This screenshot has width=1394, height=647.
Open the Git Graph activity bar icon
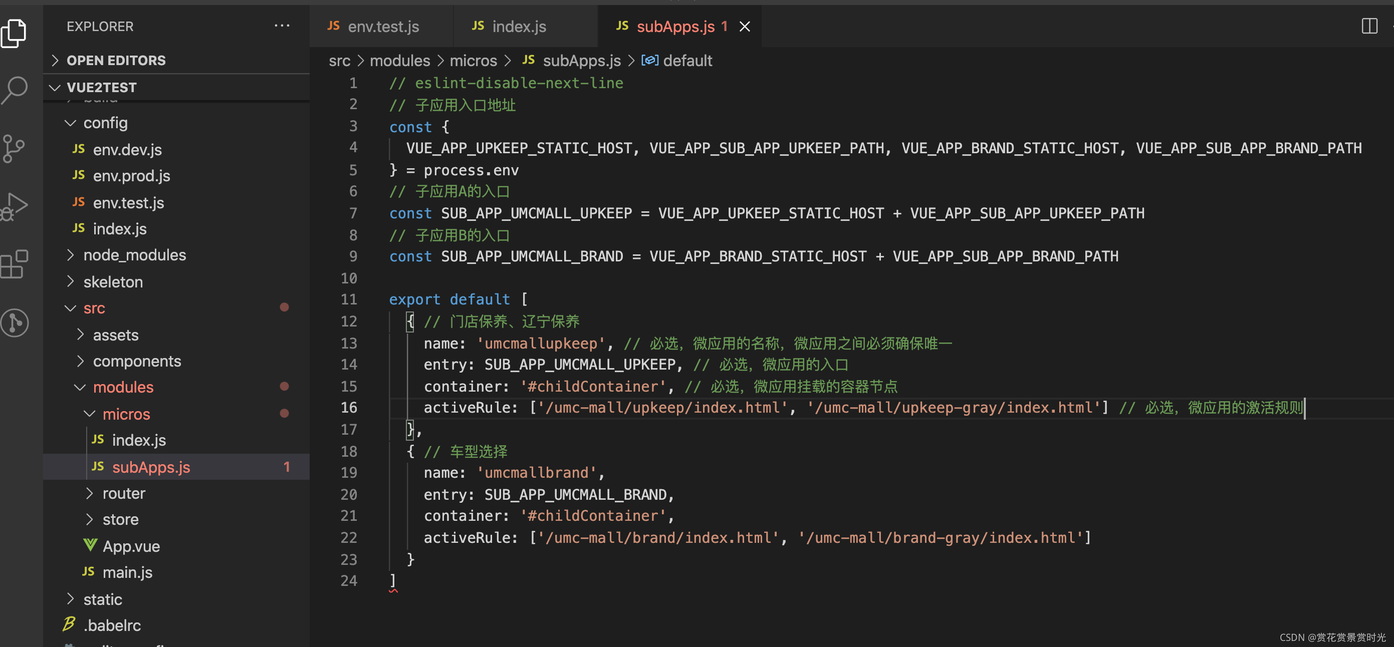click(x=14, y=323)
